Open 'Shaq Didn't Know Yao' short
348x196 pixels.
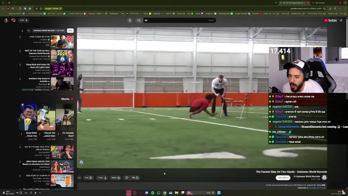point(28,117)
